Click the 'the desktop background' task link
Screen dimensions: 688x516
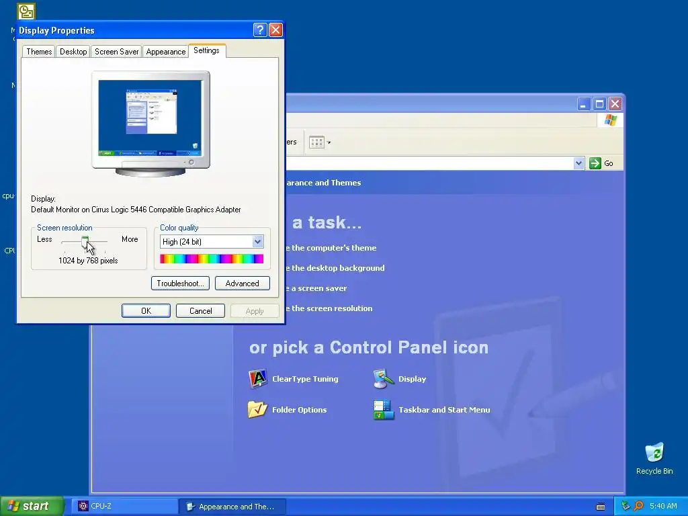(335, 268)
